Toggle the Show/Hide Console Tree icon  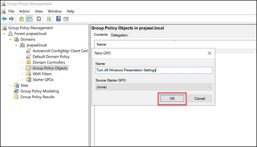pyautogui.click(x=29, y=19)
